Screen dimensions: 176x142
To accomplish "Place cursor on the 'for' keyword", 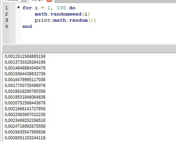I will tap(27, 8).
